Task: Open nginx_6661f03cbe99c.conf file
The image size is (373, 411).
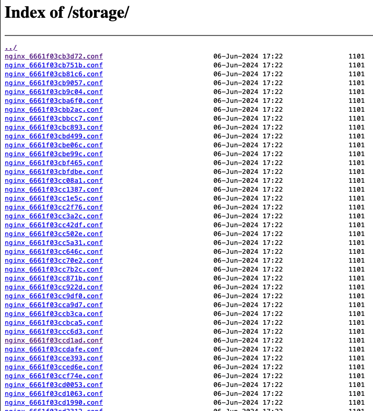Action: click(54, 154)
